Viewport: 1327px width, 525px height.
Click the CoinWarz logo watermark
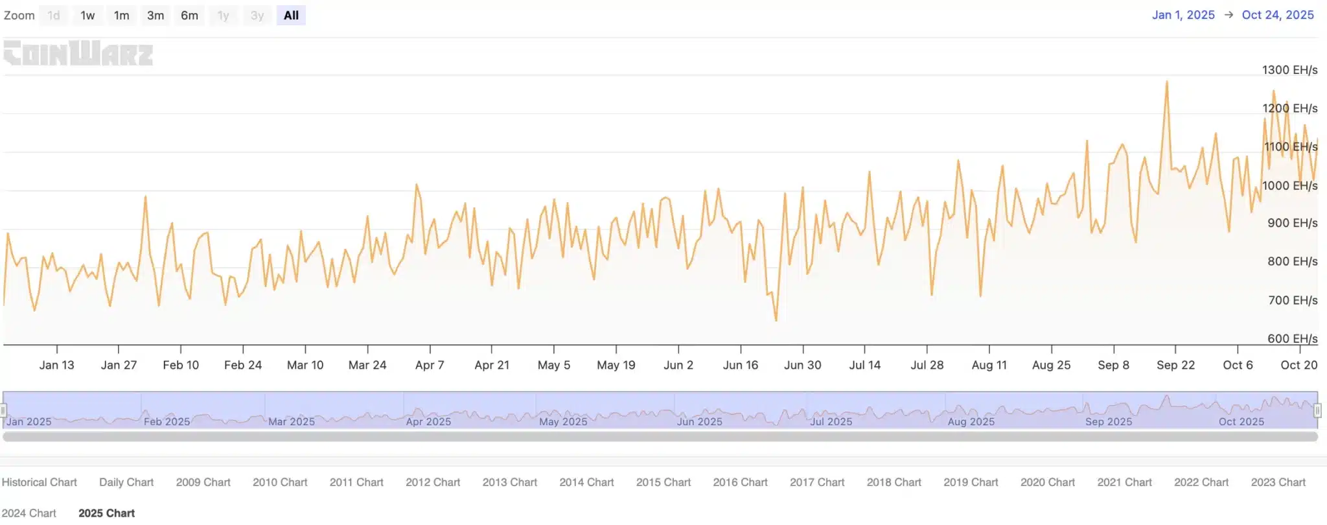[x=78, y=54]
